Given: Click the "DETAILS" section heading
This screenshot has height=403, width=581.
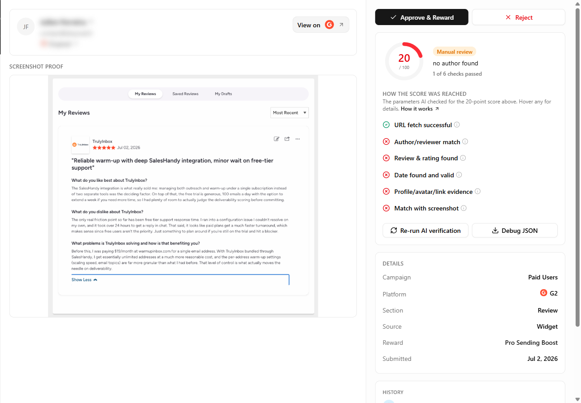Looking at the screenshot, I should (393, 264).
